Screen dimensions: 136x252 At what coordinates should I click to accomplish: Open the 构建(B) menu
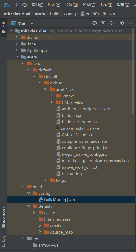[123, 5]
